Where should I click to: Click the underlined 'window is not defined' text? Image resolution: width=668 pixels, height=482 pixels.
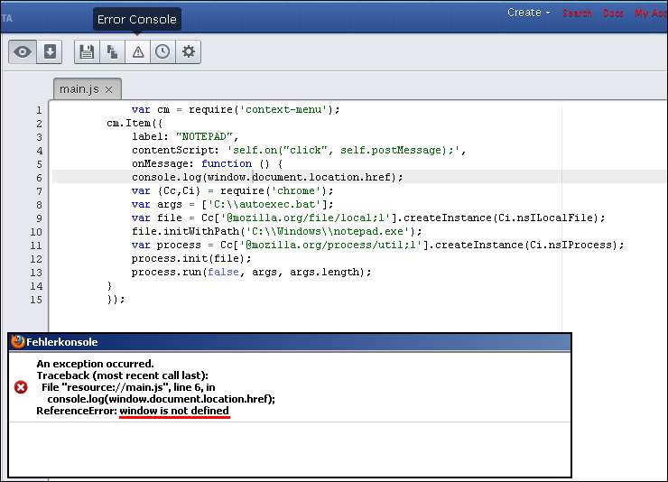[174, 411]
